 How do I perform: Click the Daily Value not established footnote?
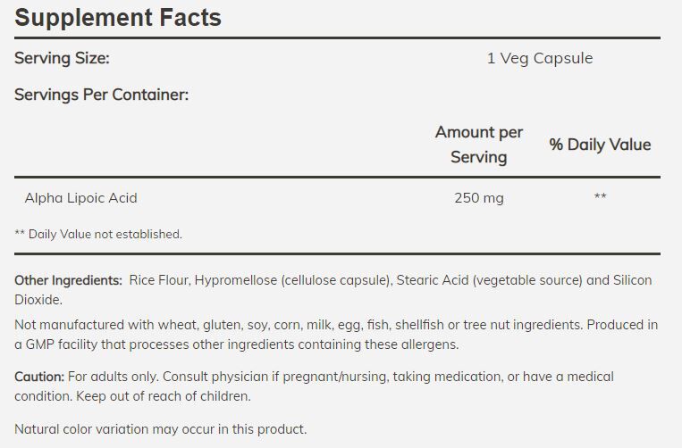click(x=98, y=234)
